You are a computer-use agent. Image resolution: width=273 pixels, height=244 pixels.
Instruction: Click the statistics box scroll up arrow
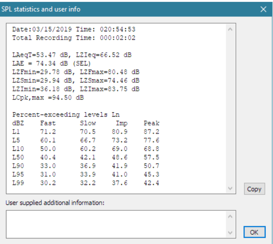[x=230, y=30]
